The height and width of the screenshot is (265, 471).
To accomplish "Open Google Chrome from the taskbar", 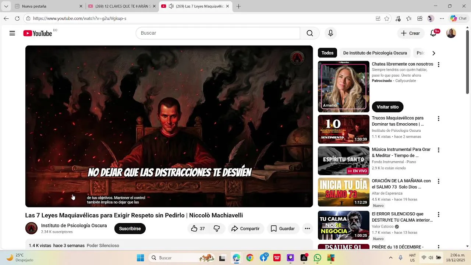I will click(250, 258).
